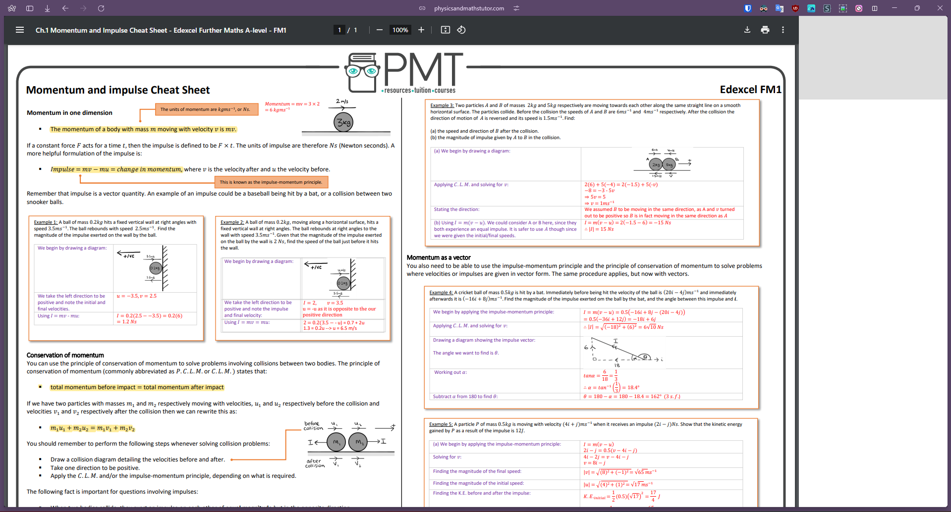Open the browser downloads panel
The image size is (951, 512).
[47, 8]
